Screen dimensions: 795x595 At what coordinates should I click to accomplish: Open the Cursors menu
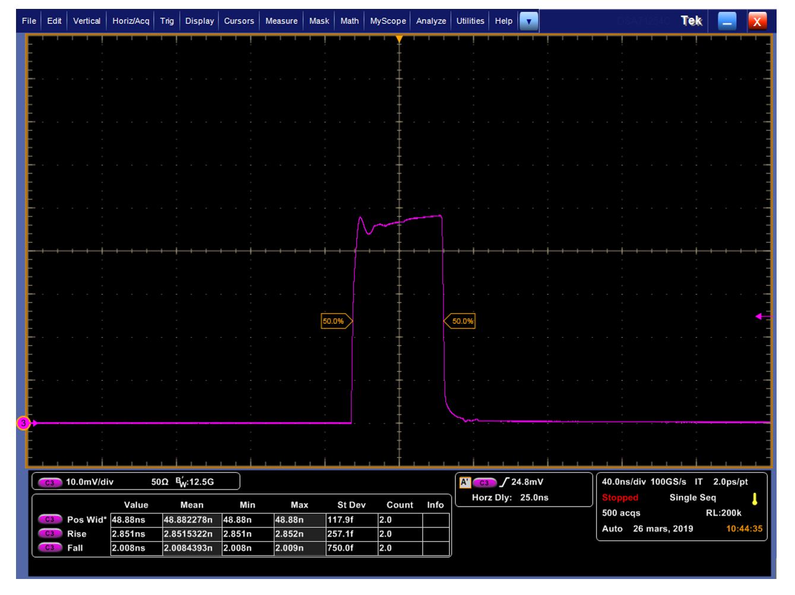[x=239, y=21]
